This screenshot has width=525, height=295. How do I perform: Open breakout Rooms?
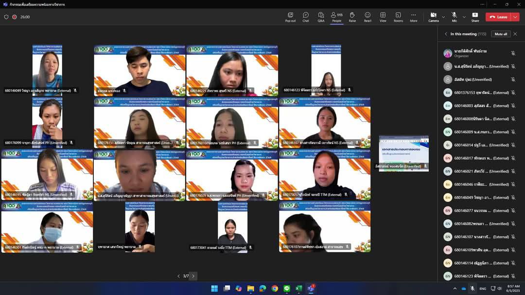pos(398,17)
